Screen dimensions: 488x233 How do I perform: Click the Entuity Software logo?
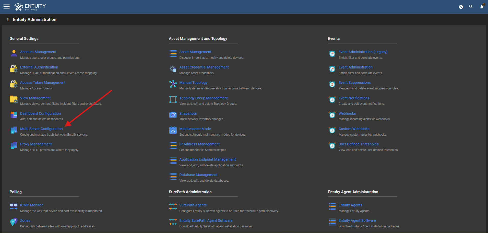[30, 7]
